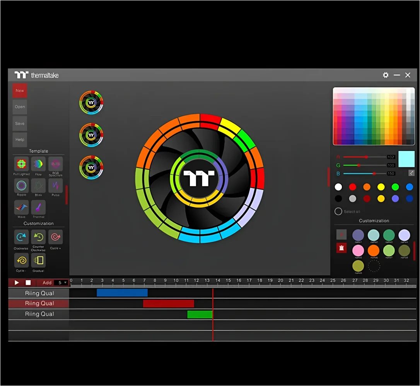Choose the light blue preset swatch
This screenshot has width=420, height=386.
409,187
